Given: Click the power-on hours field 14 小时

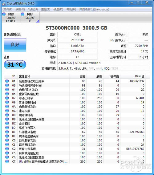Looking at the screenshot, I should point(139,57).
